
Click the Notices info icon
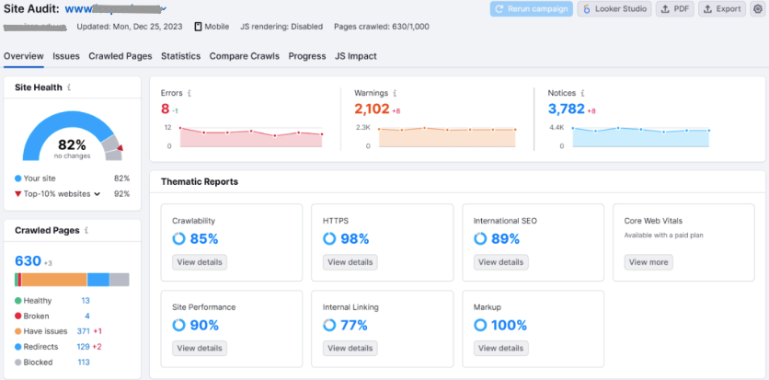coord(580,93)
